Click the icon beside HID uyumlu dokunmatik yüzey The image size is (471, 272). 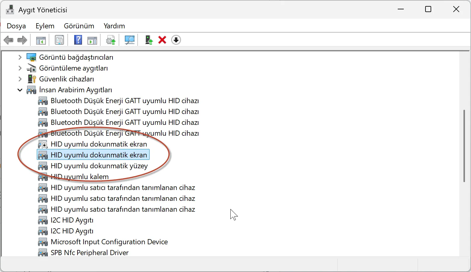[43, 166]
